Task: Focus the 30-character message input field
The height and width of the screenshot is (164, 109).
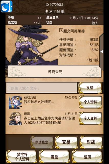Action: tap(42, 88)
